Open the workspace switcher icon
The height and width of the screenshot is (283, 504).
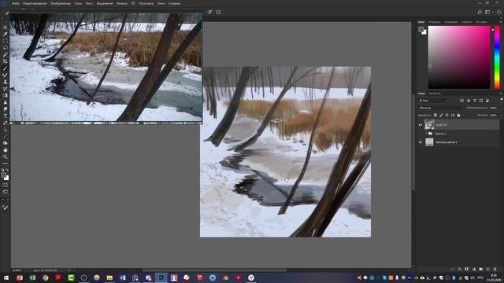coord(488,13)
